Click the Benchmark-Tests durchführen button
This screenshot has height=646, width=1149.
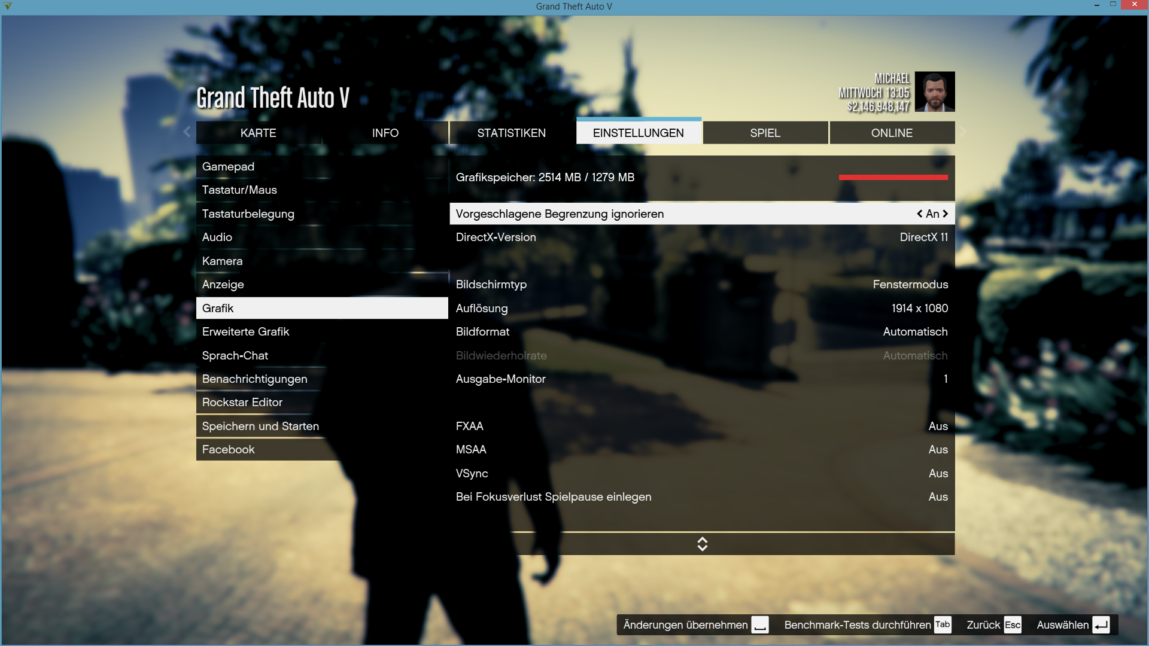tap(857, 625)
